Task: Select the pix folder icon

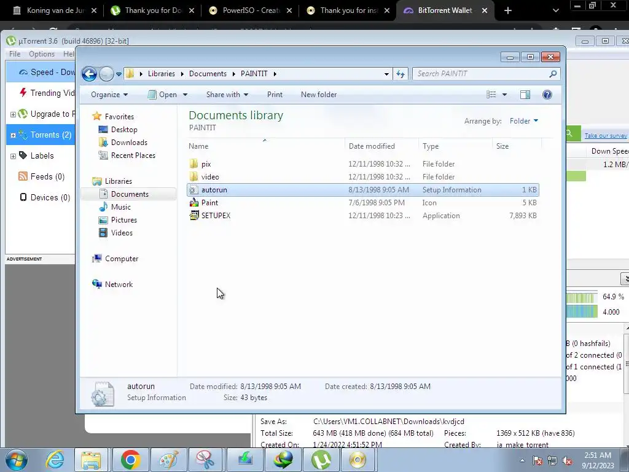Action: [194, 163]
